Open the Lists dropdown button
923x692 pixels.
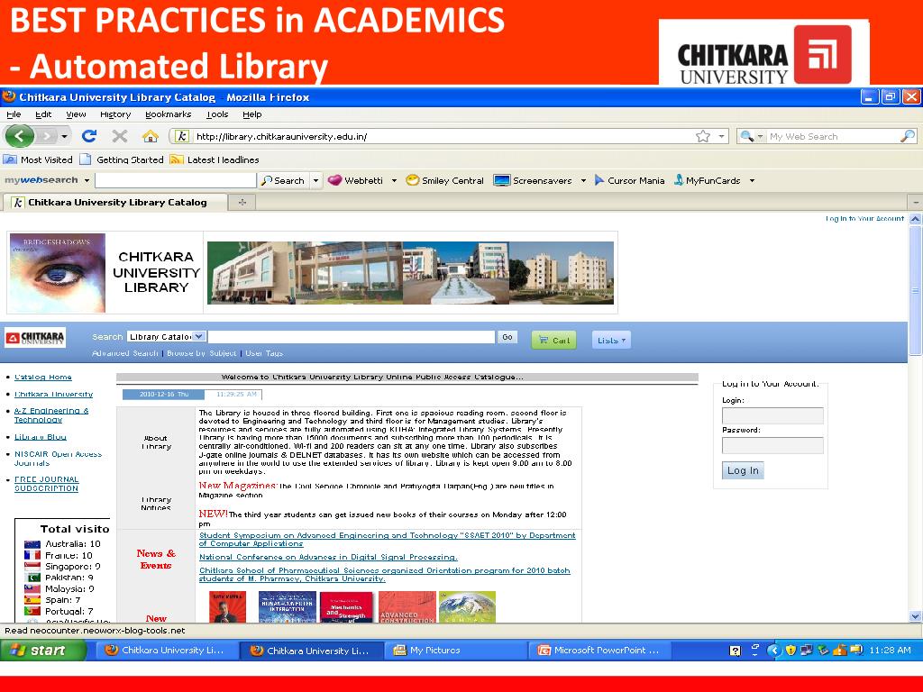coord(611,340)
